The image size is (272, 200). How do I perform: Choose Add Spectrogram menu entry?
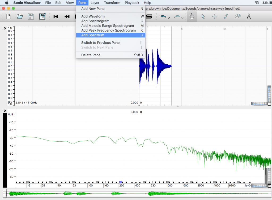click(x=110, y=21)
